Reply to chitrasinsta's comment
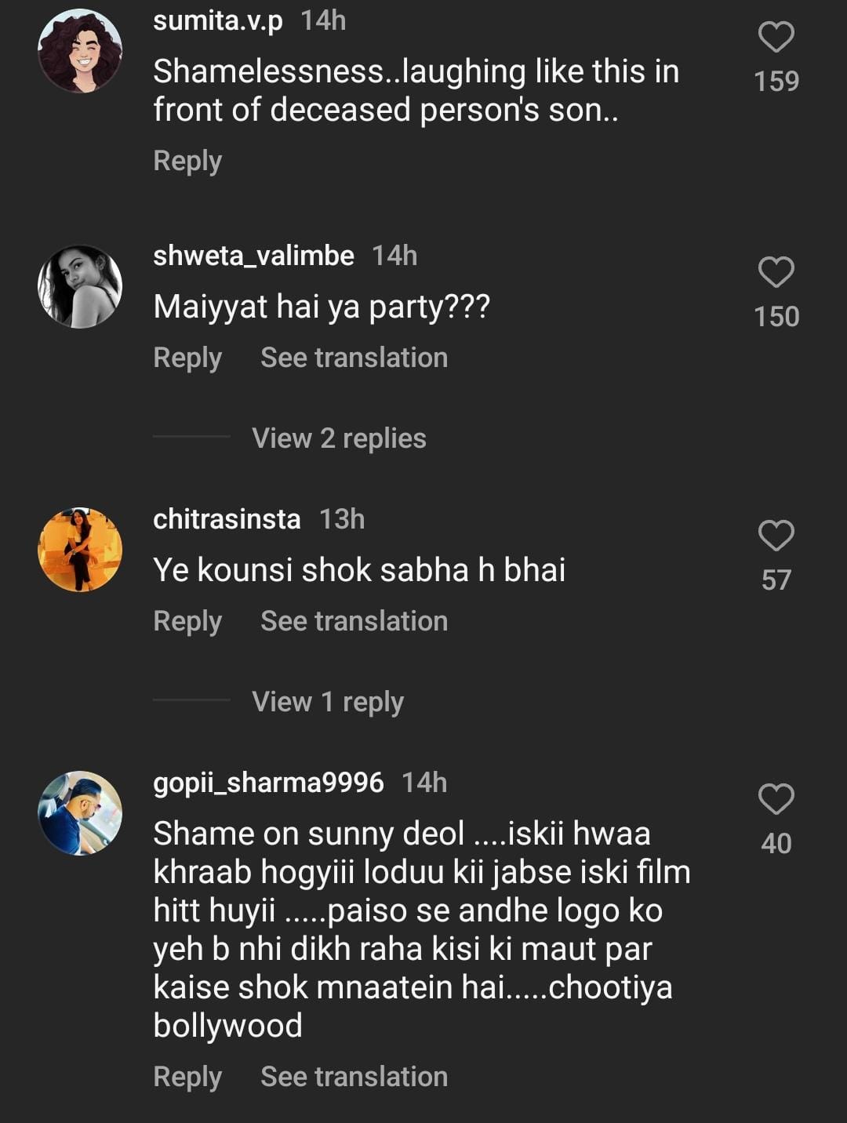847x1123 pixels. [x=187, y=621]
